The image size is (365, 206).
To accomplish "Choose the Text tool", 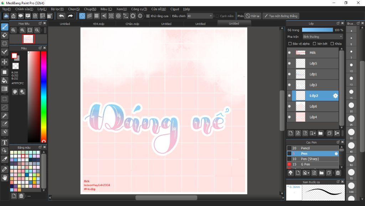I will coord(5,143).
